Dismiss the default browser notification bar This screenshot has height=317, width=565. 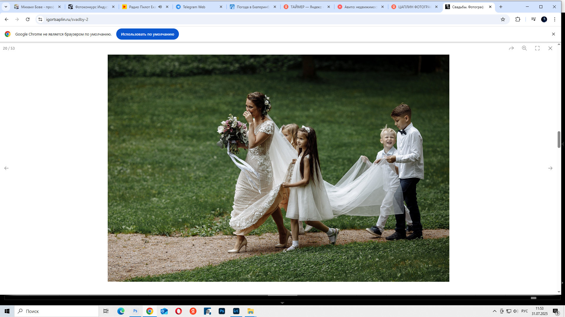(x=554, y=34)
